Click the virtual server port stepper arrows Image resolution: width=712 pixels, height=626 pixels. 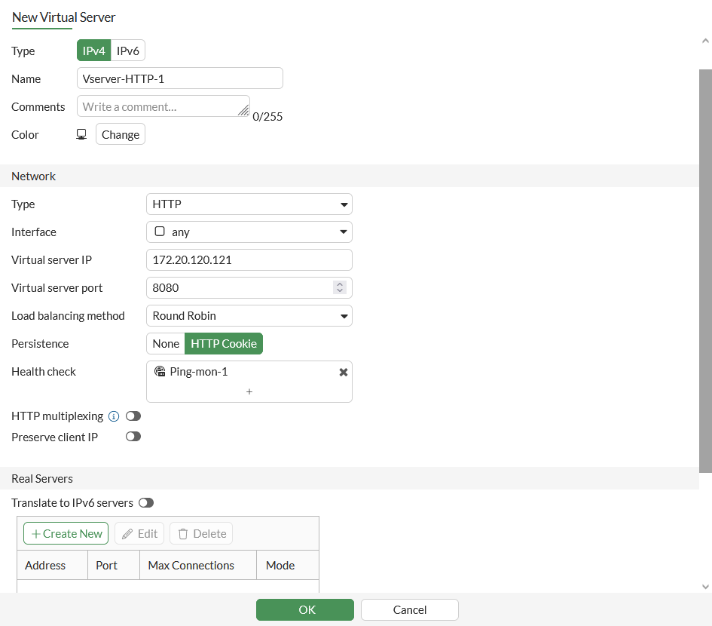340,287
